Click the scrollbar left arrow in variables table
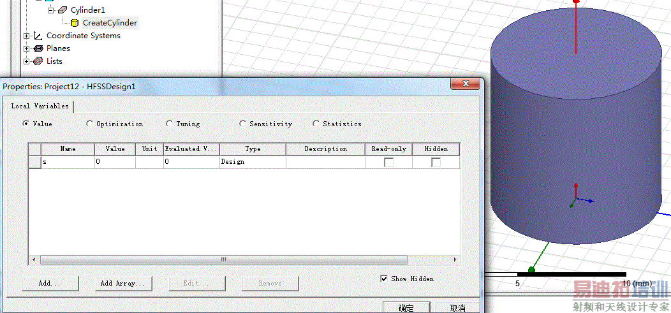The image size is (671, 313). coord(33,259)
